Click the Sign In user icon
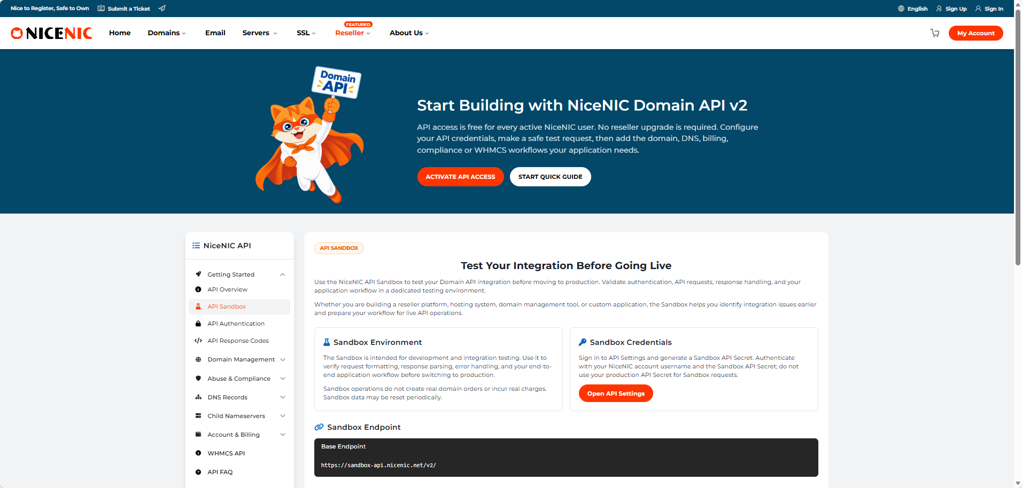 tap(978, 9)
